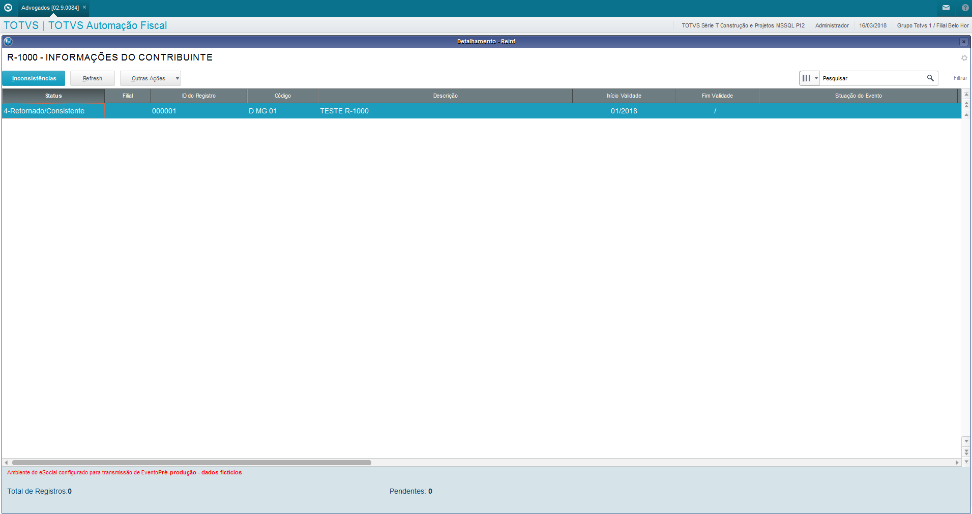Click the D MG 01 code cell
972x514 pixels.
(283, 111)
